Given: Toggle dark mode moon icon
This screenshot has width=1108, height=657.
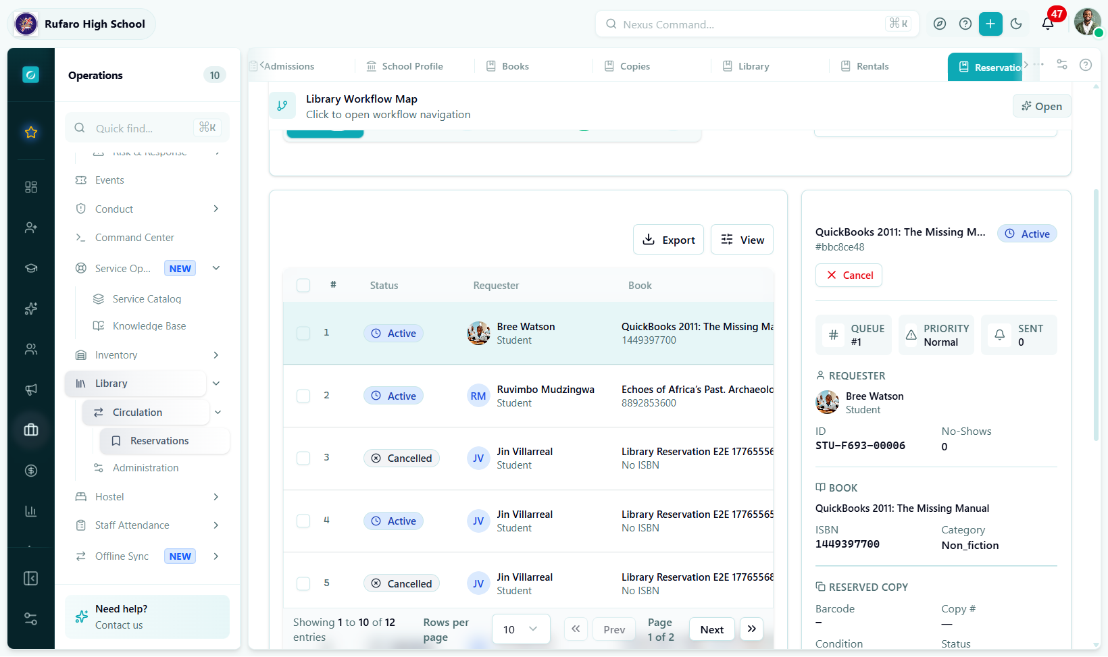Looking at the screenshot, I should (1016, 24).
